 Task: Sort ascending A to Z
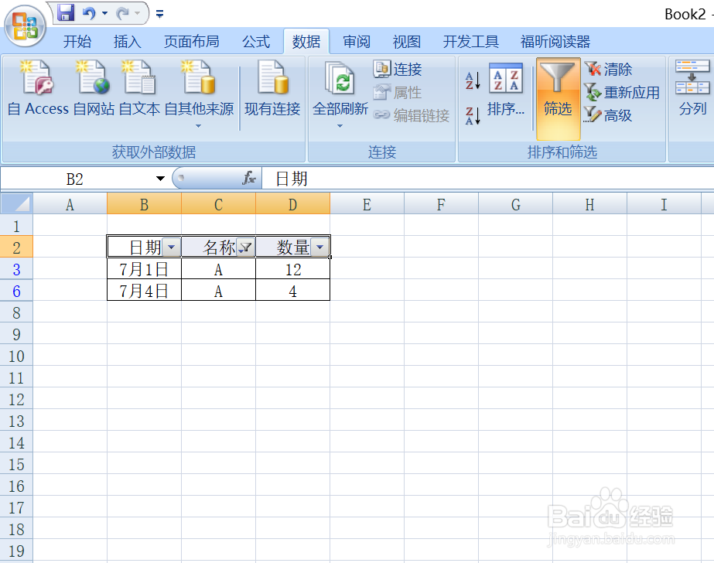click(x=473, y=81)
